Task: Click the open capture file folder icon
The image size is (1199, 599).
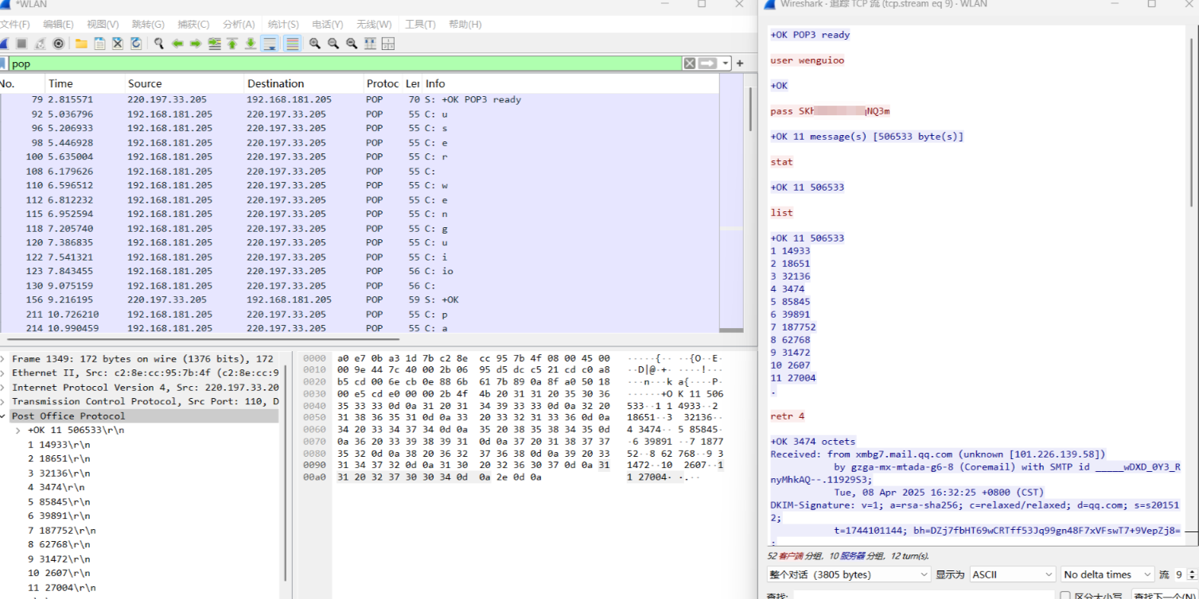Action: coord(81,44)
